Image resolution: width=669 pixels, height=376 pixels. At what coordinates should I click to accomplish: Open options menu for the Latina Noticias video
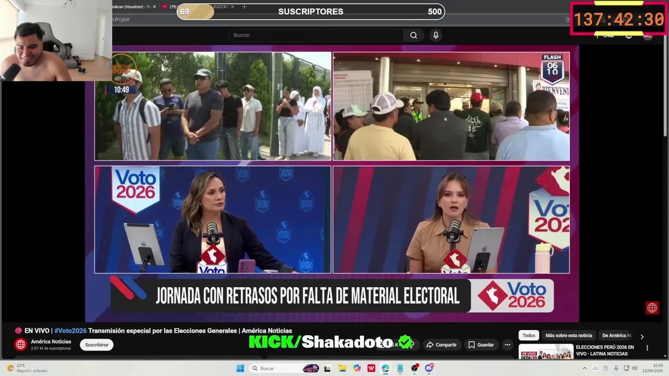[647, 348]
